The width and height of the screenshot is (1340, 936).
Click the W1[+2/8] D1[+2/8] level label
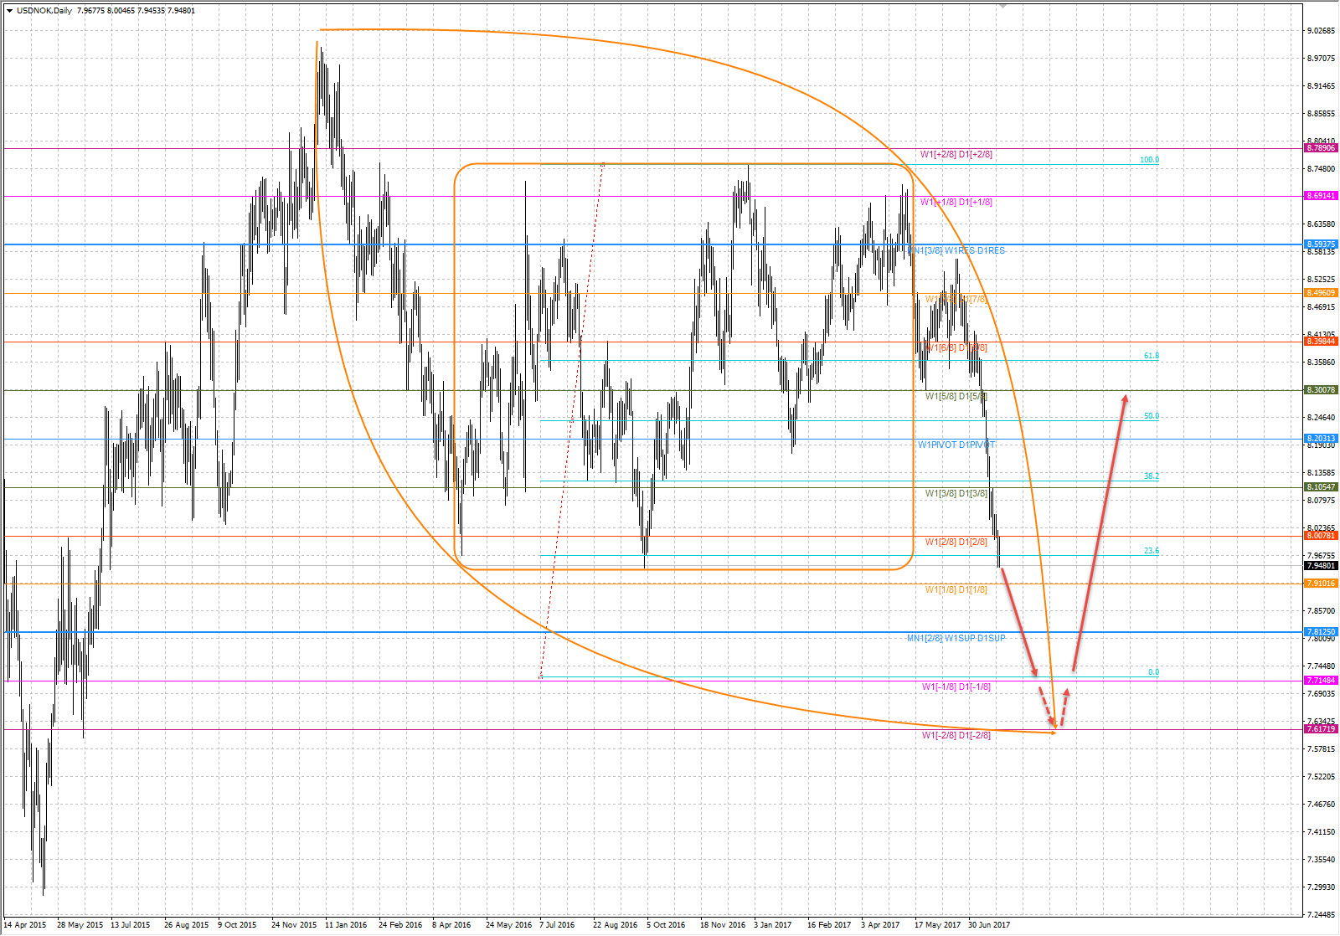[956, 154]
